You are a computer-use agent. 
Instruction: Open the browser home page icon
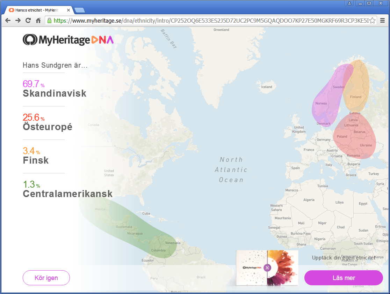[x=38, y=20]
